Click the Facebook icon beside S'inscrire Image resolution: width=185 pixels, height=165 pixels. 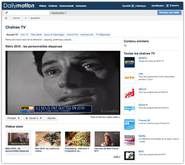tap(167, 6)
